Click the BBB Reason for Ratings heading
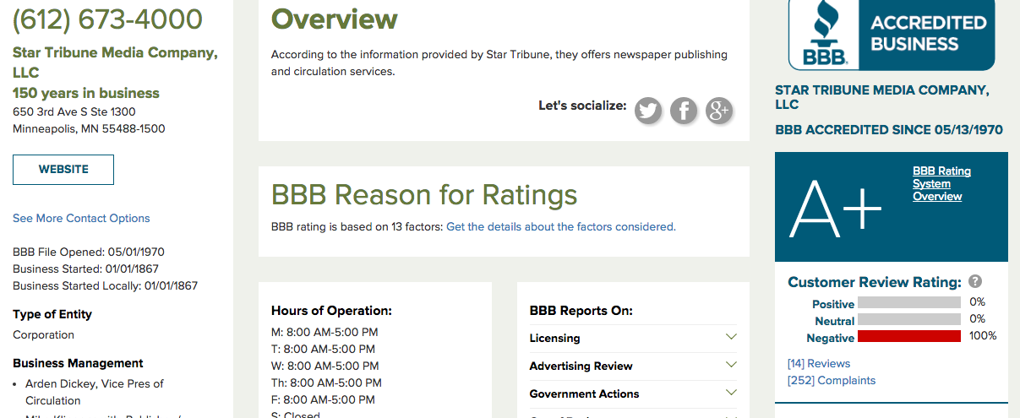 point(424,194)
